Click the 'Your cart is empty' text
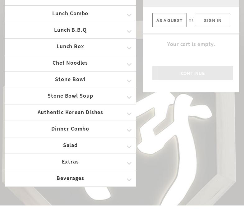244x212 pixels. pos(191,44)
